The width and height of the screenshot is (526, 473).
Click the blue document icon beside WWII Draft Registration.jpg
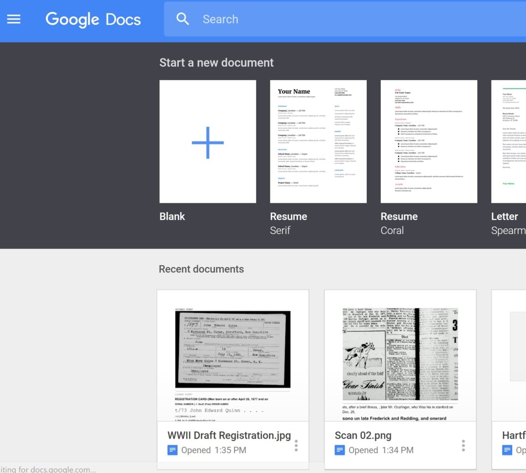tap(173, 450)
